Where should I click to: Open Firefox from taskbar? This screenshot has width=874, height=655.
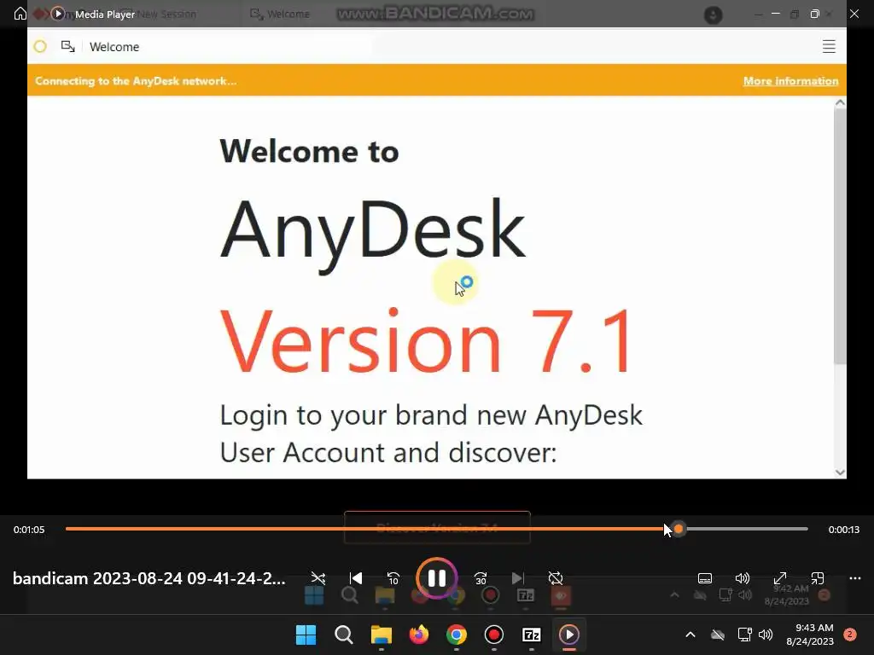(x=418, y=635)
